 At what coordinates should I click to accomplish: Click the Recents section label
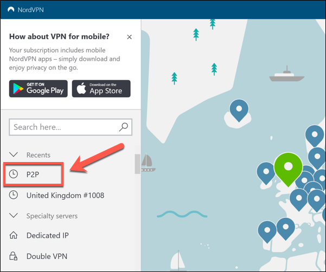[x=39, y=155]
